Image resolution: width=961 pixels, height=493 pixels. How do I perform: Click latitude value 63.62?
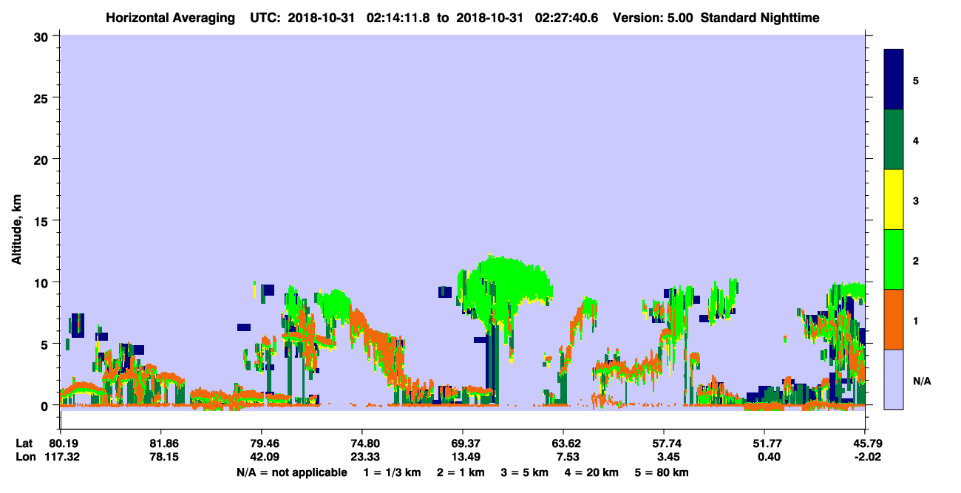click(563, 443)
